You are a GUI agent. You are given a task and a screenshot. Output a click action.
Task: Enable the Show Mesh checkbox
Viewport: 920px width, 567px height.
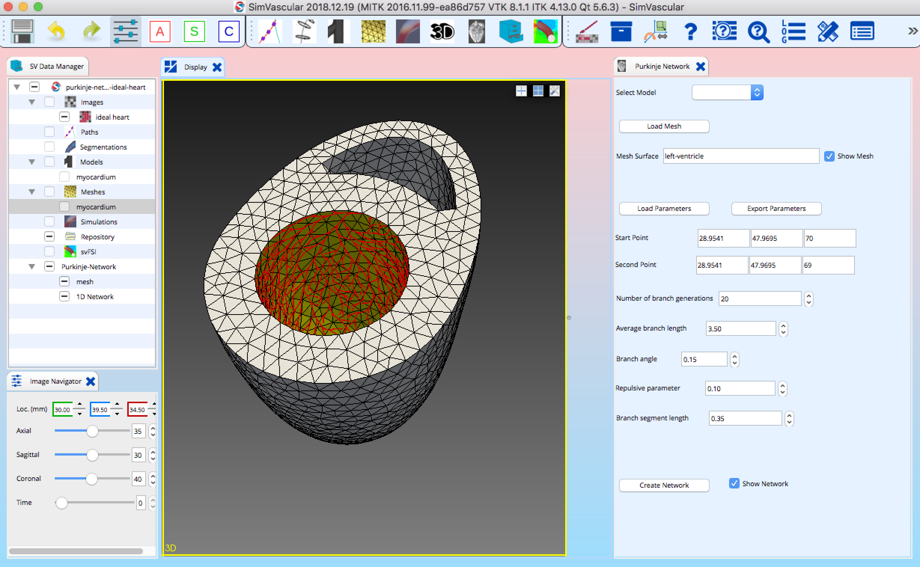pos(829,156)
